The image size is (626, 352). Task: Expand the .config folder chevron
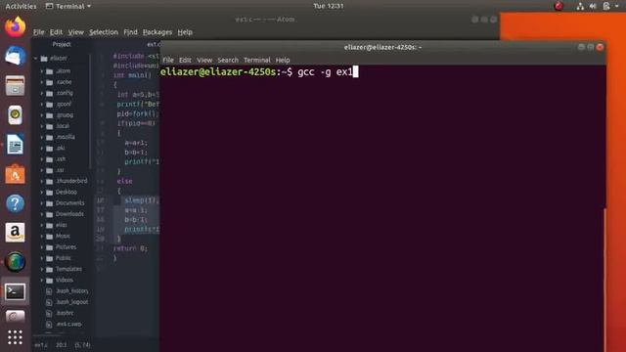[41, 93]
